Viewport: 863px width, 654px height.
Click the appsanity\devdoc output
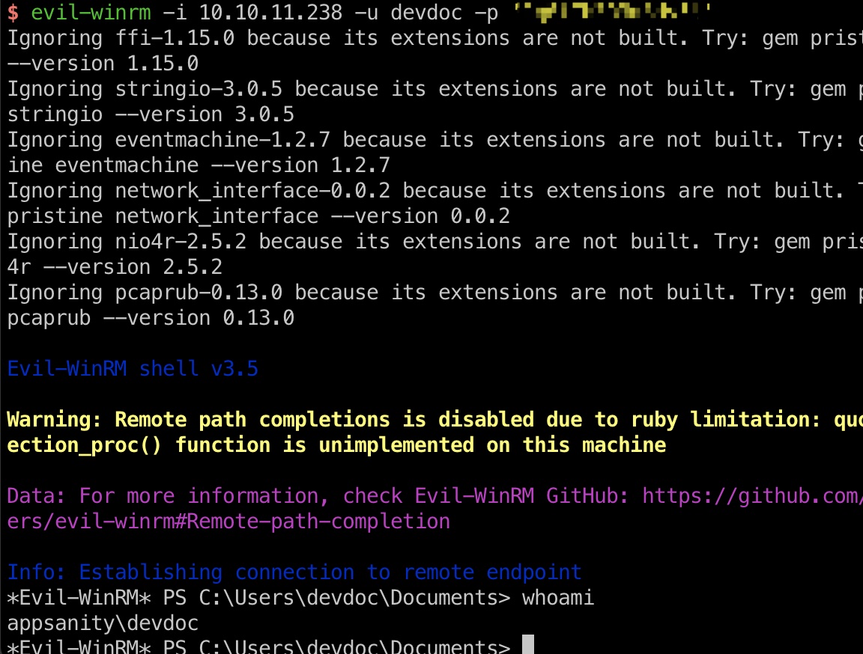pyautogui.click(x=103, y=623)
